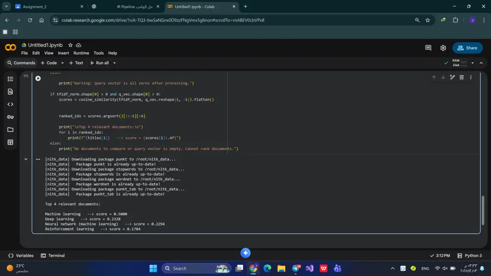Open Microsoft Edge from taskbar
The height and width of the screenshot is (276, 491).
click(x=267, y=268)
